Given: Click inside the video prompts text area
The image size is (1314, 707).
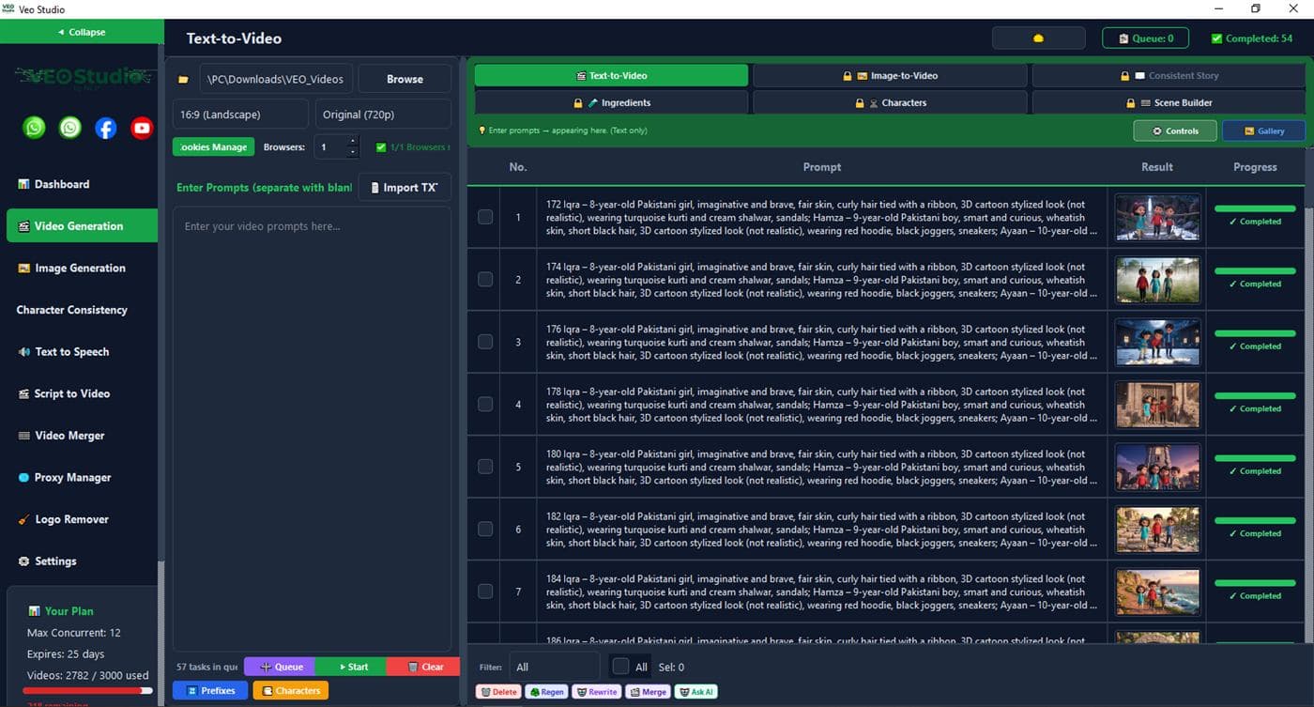Looking at the screenshot, I should [x=312, y=428].
